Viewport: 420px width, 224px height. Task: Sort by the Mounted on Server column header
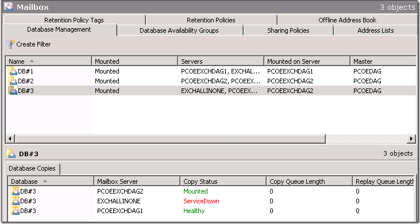click(x=307, y=61)
